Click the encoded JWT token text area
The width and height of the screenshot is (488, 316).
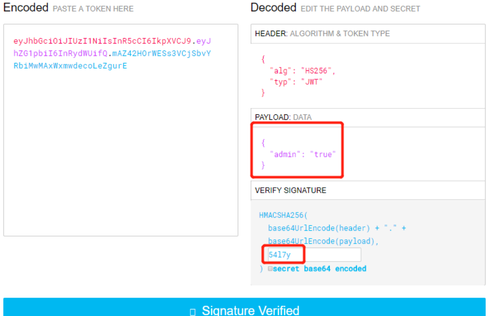click(x=121, y=130)
